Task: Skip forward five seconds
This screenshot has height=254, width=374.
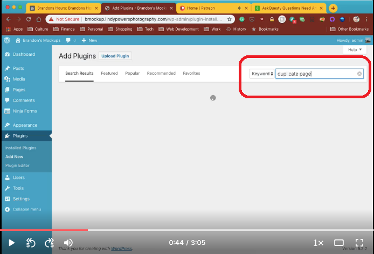Action: (50, 243)
